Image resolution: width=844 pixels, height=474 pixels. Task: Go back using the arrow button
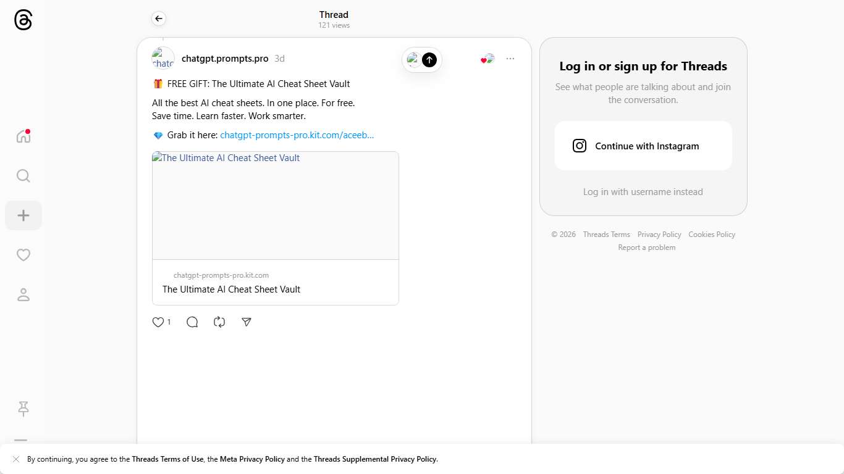point(159,19)
